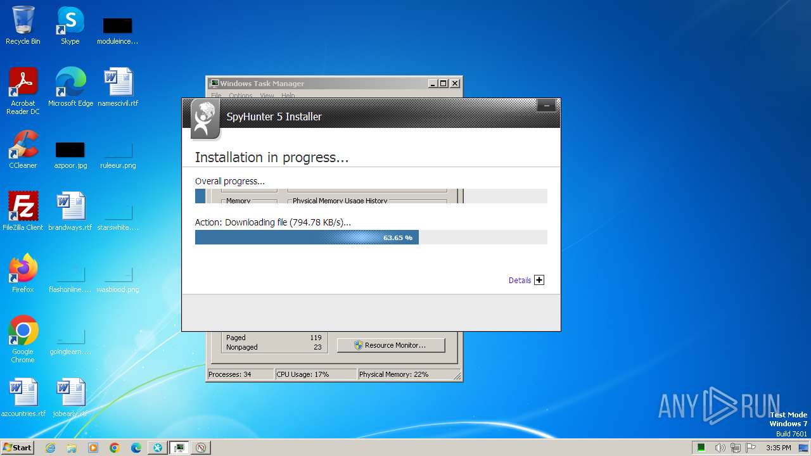Click 'Physical Memory: 22%' status entry
The height and width of the screenshot is (456, 811).
coord(405,374)
